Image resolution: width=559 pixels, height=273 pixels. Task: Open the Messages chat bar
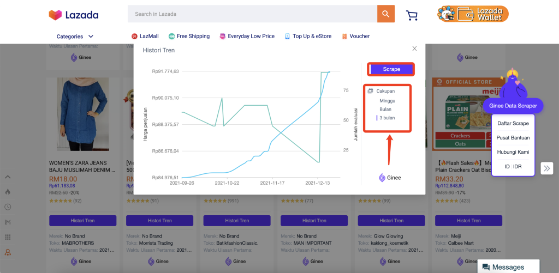click(x=508, y=267)
